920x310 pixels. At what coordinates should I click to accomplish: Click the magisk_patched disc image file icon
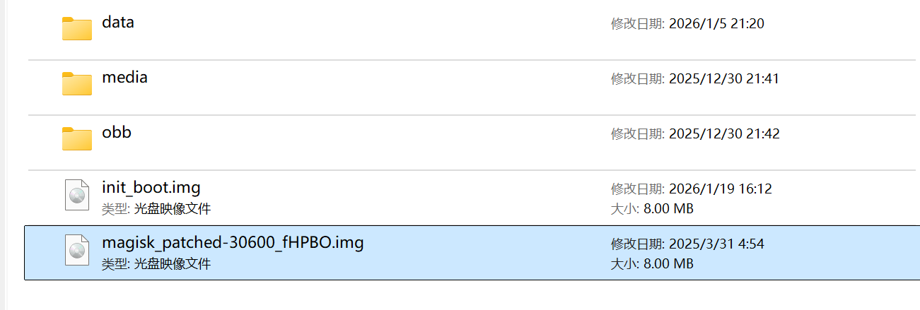pyautogui.click(x=76, y=250)
